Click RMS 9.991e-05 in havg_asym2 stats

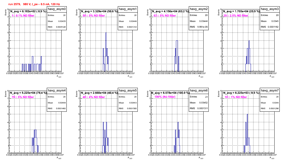pyautogui.click(x=199, y=27)
